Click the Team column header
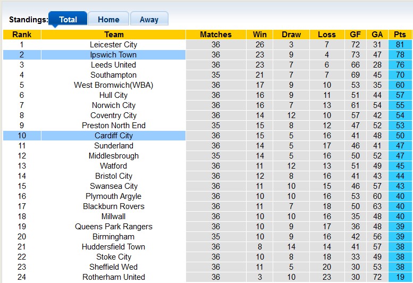 [x=113, y=35]
